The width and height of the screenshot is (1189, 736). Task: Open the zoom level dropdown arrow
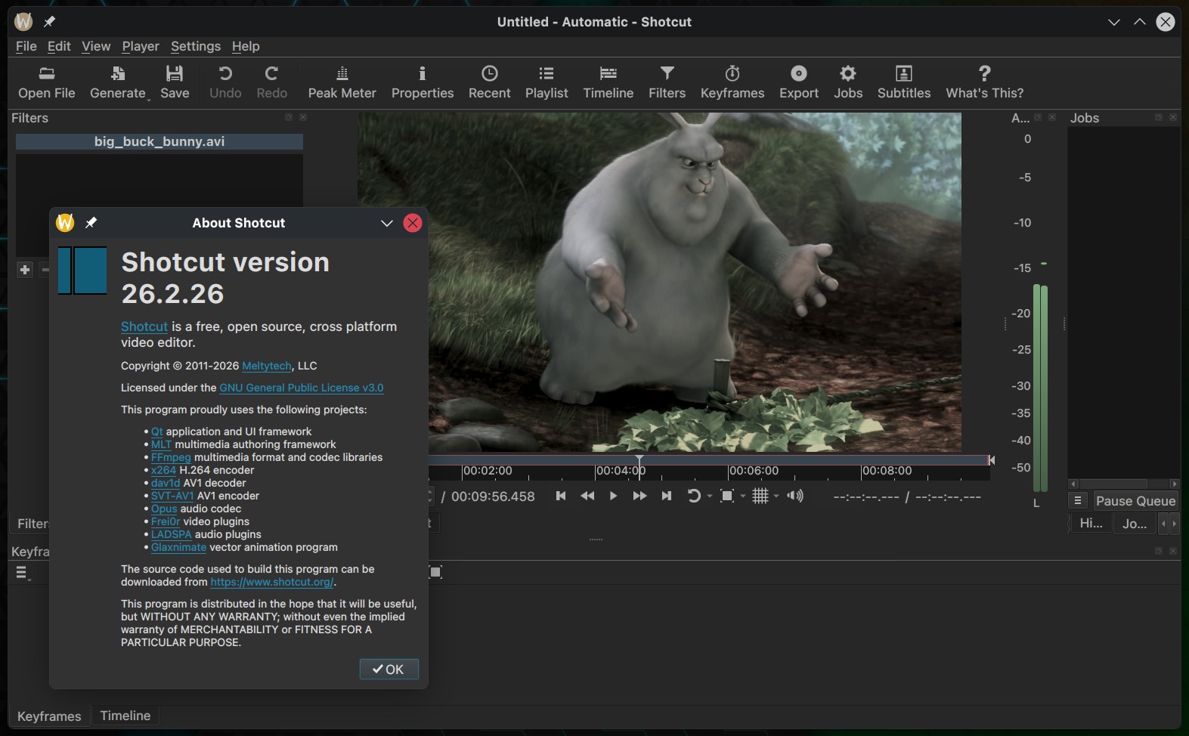[743, 496]
